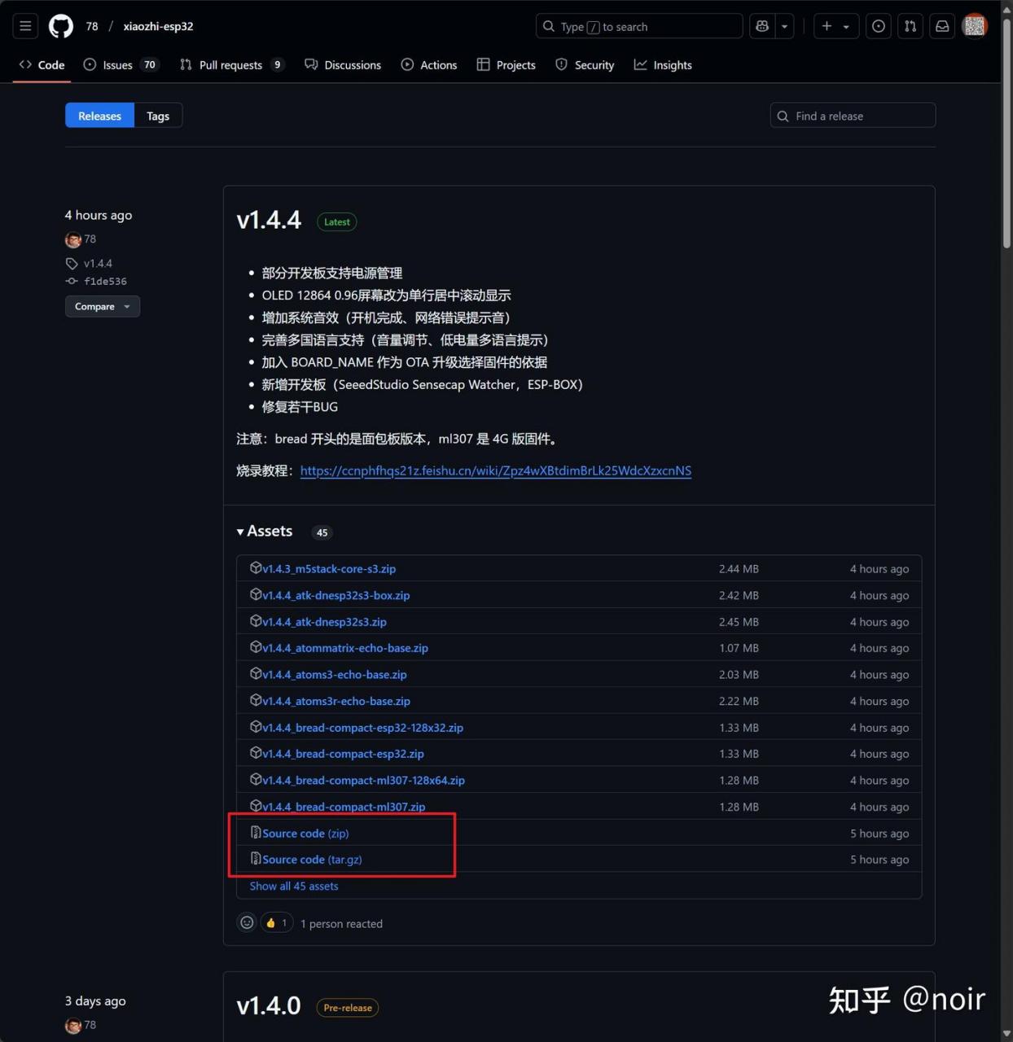Download v1.4.3_m5stack-core-s3.zip
Viewport: 1013px width, 1042px height.
(x=329, y=569)
